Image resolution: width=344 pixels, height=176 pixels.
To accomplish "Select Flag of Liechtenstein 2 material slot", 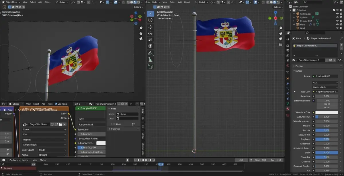I will [x=315, y=46].
